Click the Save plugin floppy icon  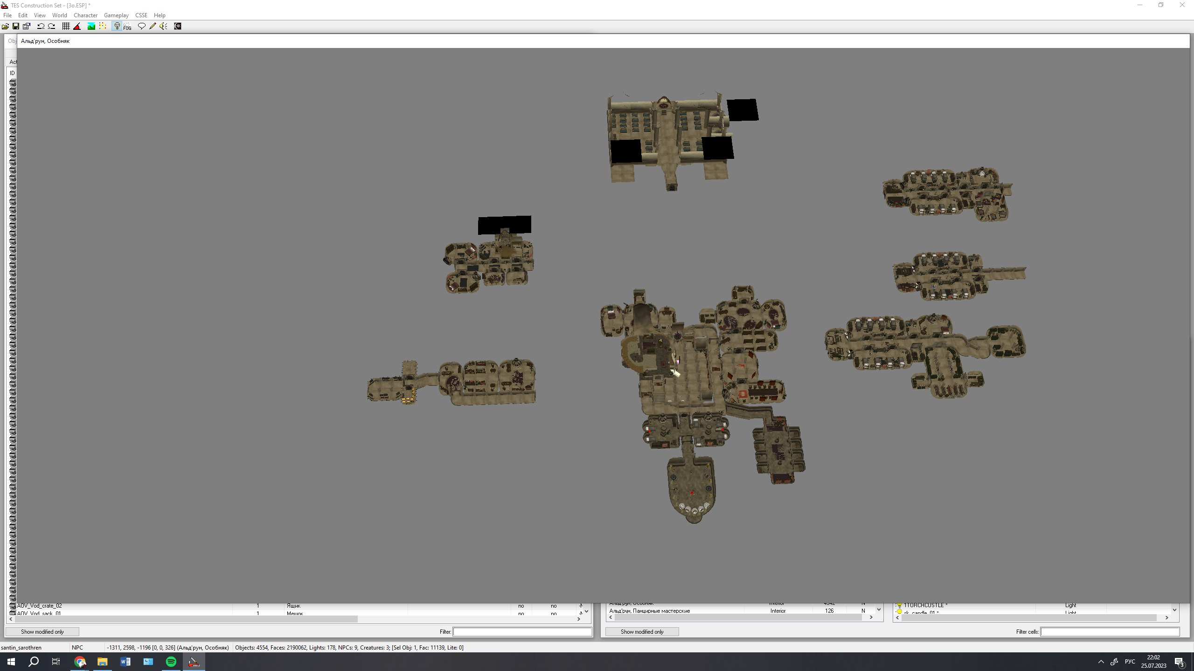[16, 26]
